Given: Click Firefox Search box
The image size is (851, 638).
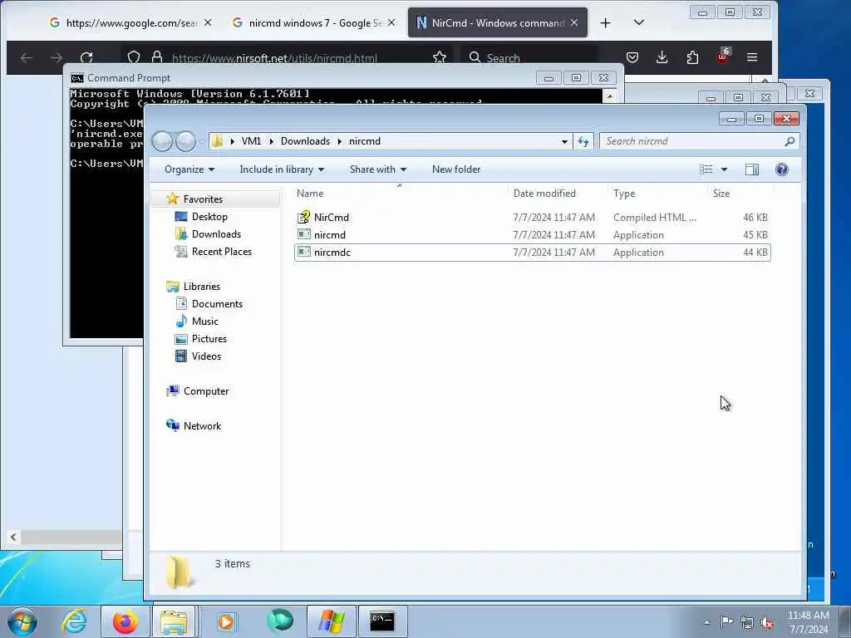Looking at the screenshot, I should pos(529,57).
